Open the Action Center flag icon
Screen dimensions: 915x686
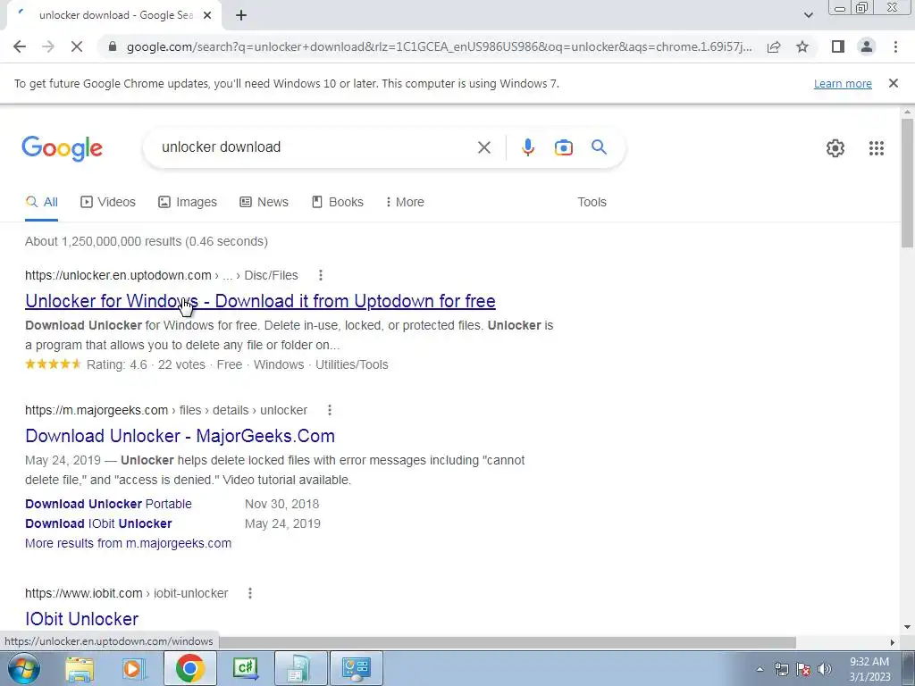803,670
